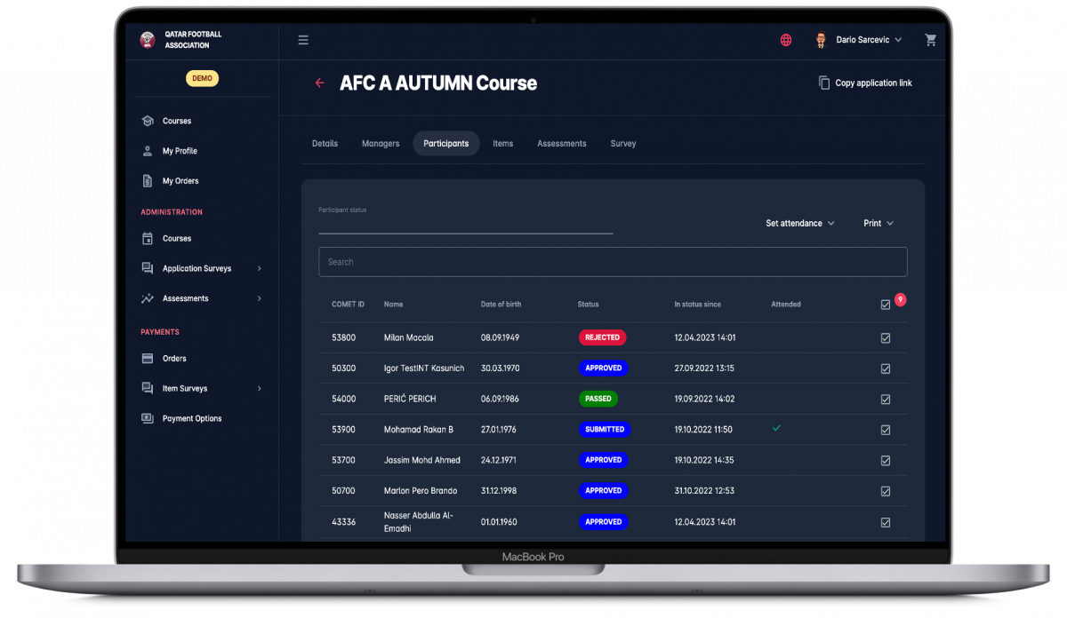Expand the Print dropdown

[x=877, y=223]
